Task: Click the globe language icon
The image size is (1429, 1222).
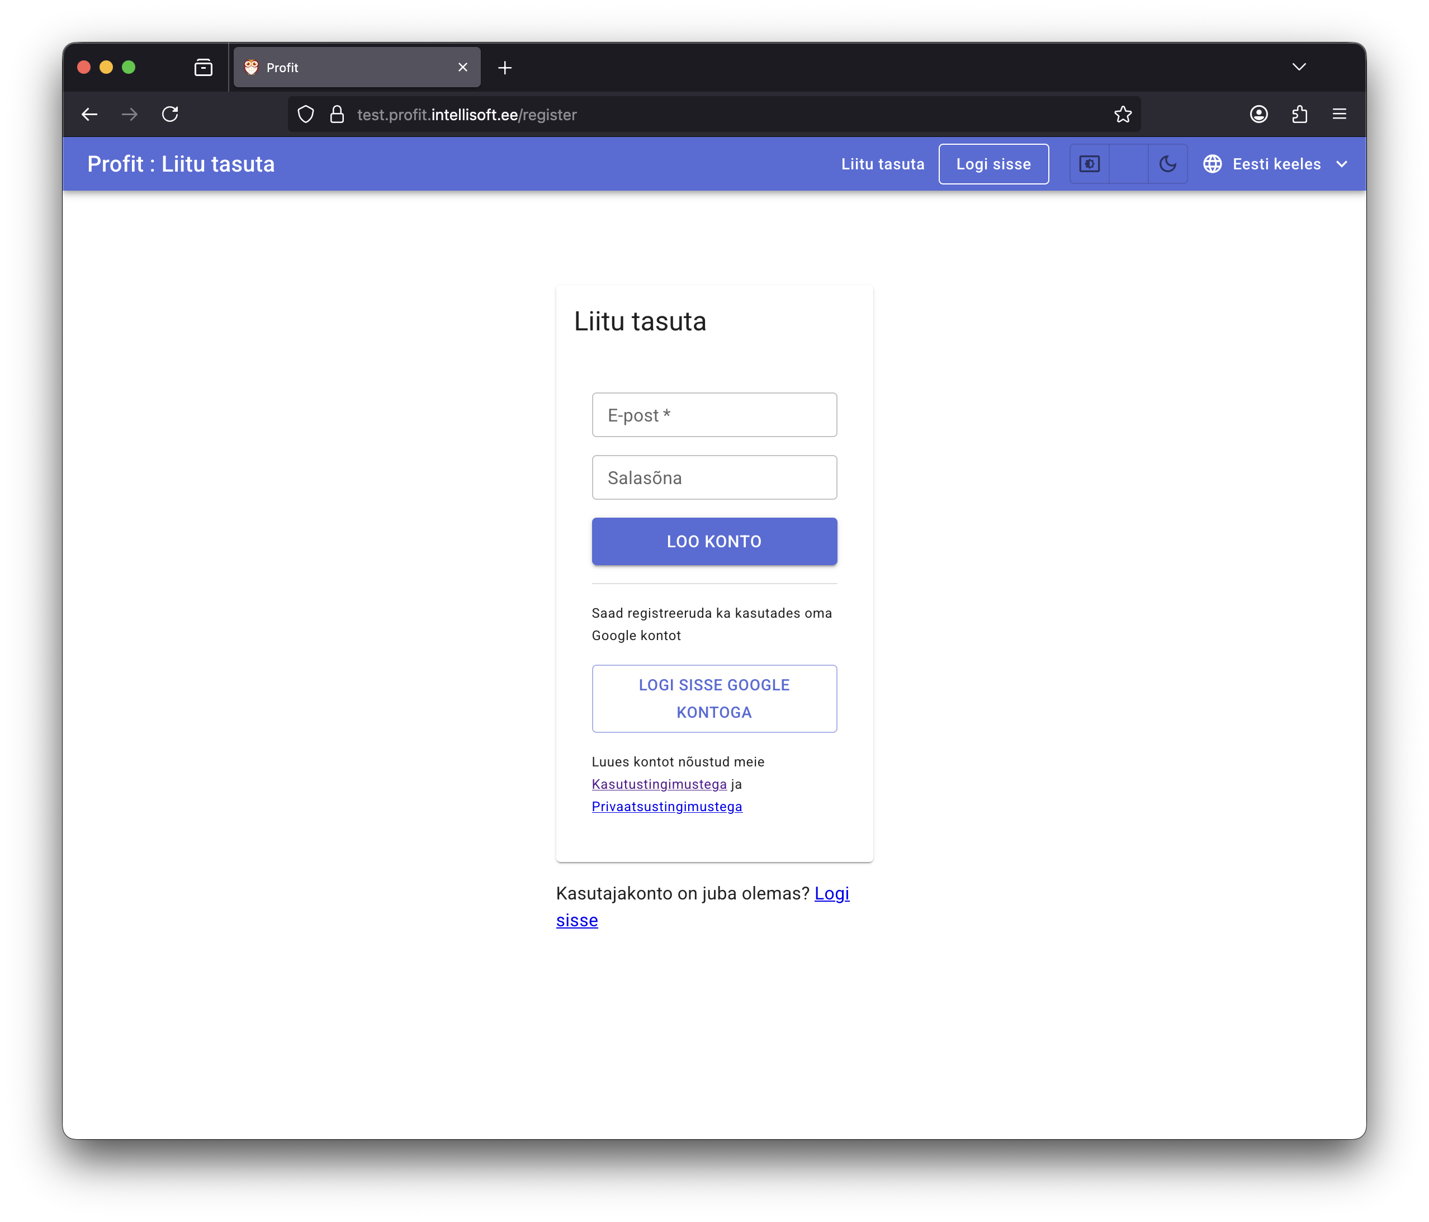Action: [1213, 164]
